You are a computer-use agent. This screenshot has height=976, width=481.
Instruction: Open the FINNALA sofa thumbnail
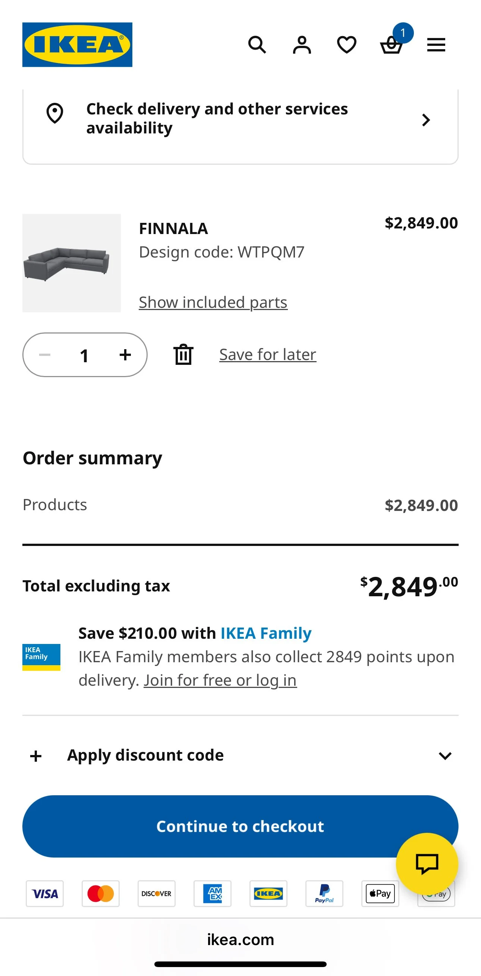tap(72, 263)
